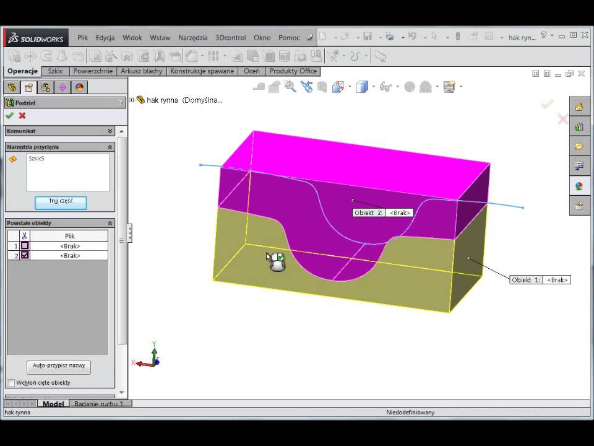
Task: Switch to the Badanie ruchu 1 tab
Action: [99, 403]
